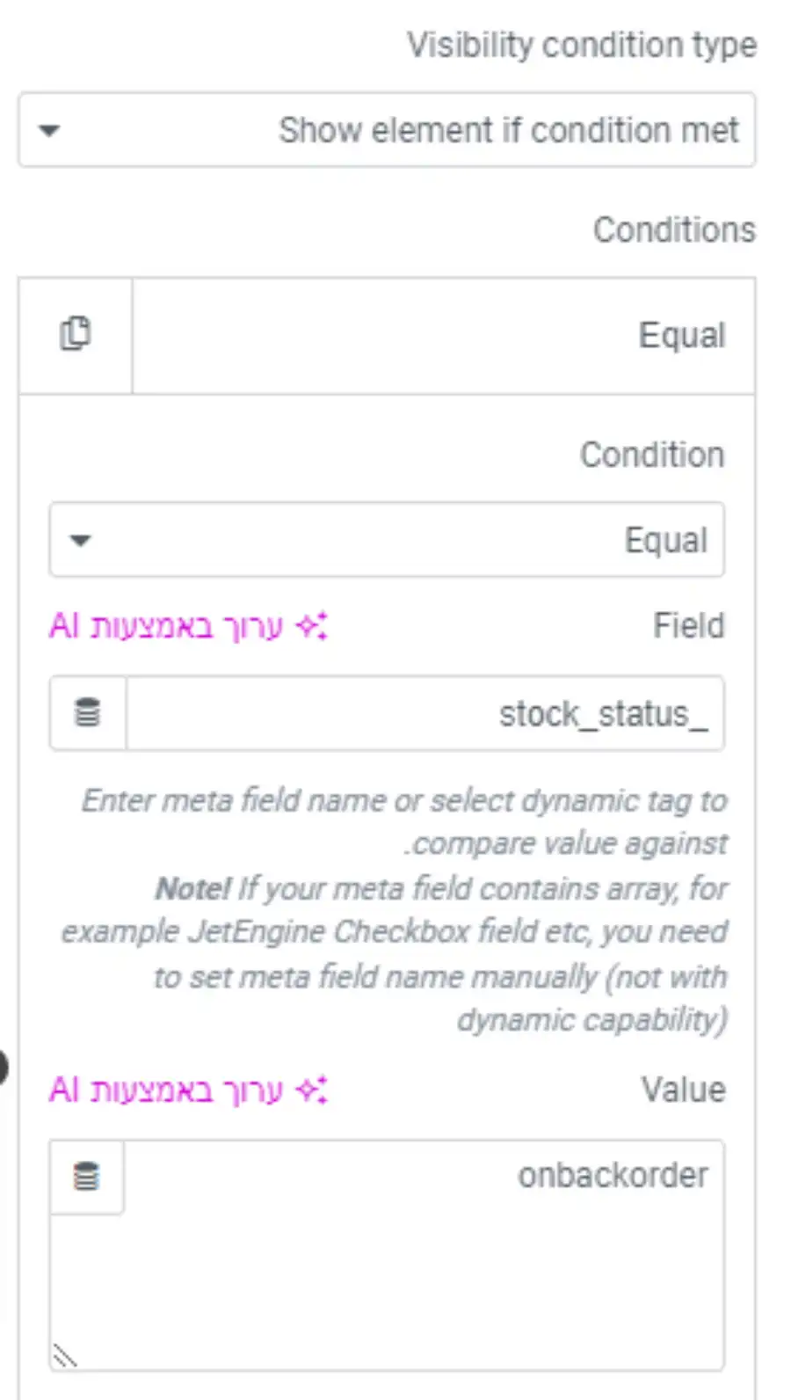This screenshot has width=791, height=1400.
Task: Collapse the Equal condition row header
Action: (444, 335)
